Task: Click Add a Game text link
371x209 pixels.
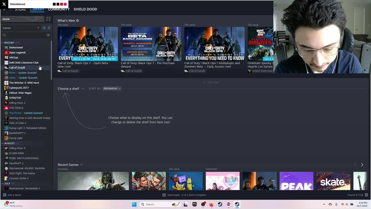Action: click(14, 195)
